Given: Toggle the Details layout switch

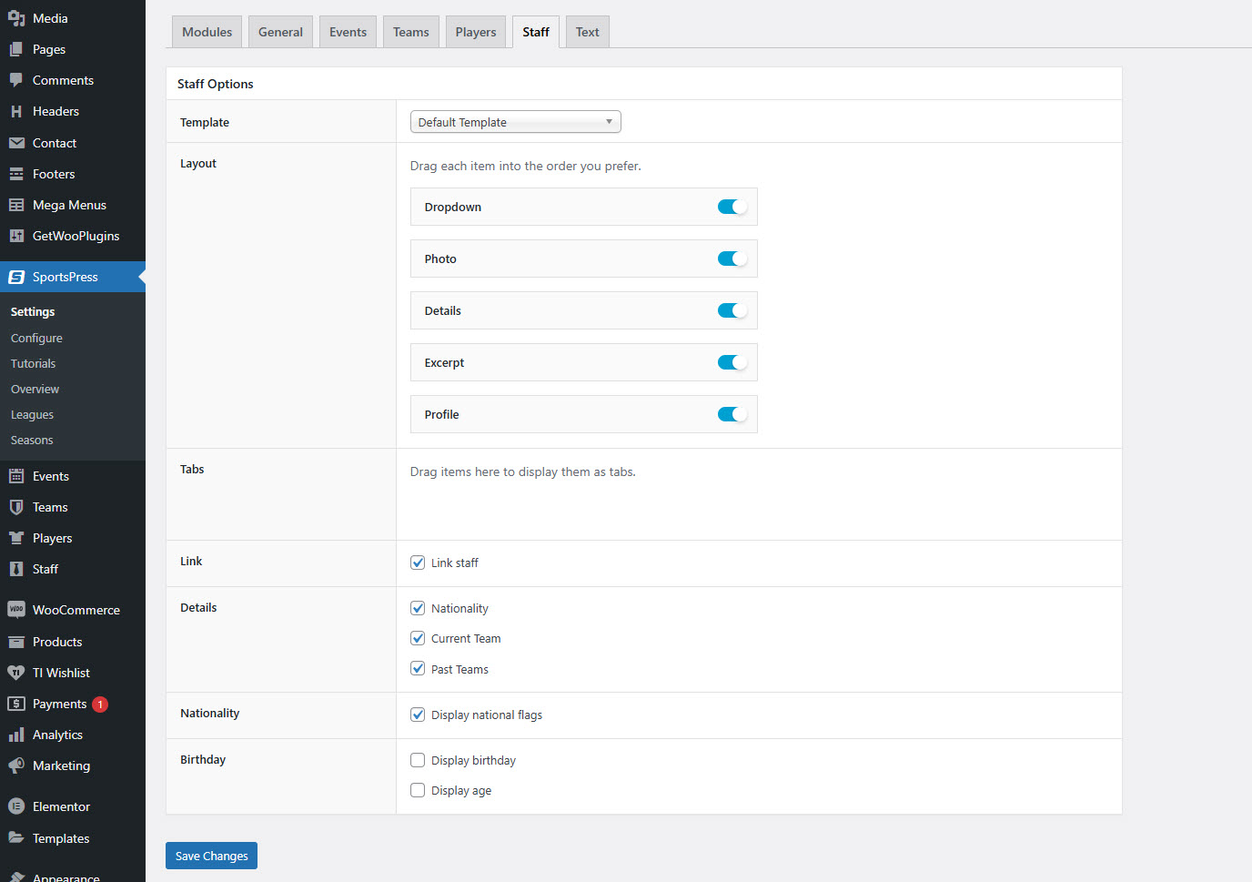Looking at the screenshot, I should pyautogui.click(x=732, y=310).
